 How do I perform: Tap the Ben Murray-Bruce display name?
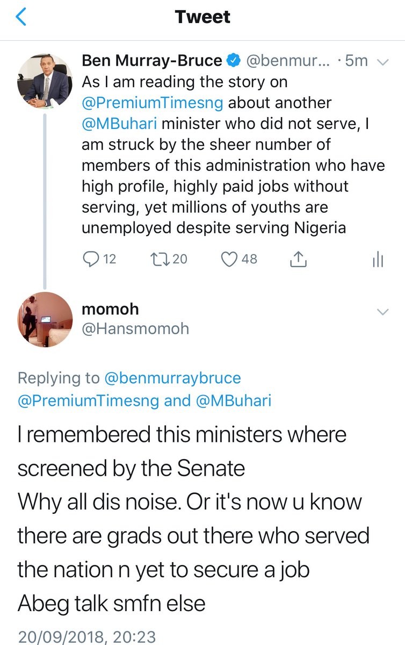151,61
